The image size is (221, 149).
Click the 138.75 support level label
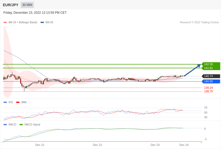(x=209, y=91)
